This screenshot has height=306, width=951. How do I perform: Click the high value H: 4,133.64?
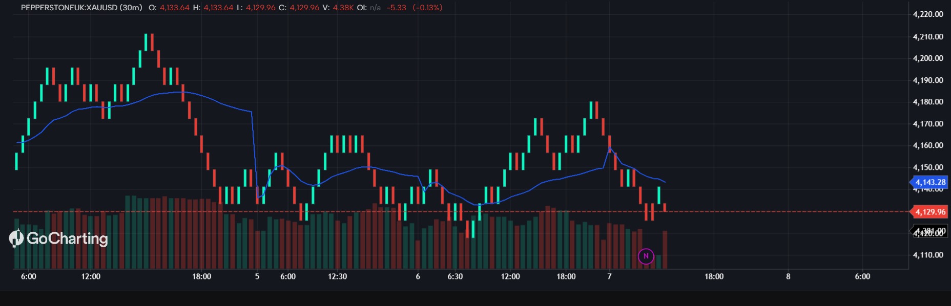(x=213, y=8)
